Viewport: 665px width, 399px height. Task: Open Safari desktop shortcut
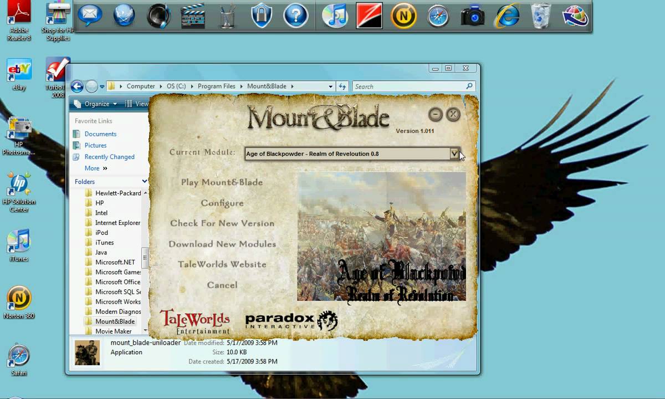19,360
